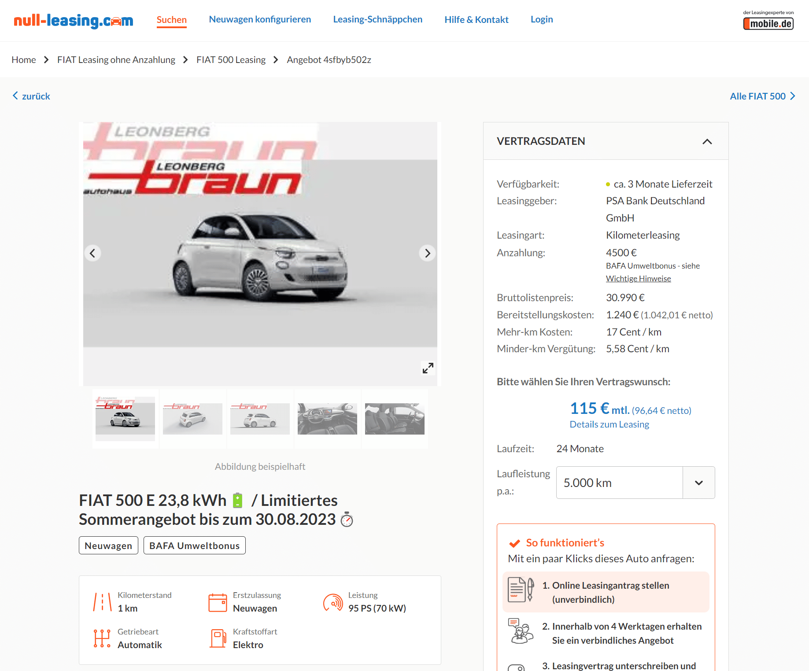Click the BAFA Umweltbonus tag
Image resolution: width=809 pixels, height=671 pixels.
point(194,546)
